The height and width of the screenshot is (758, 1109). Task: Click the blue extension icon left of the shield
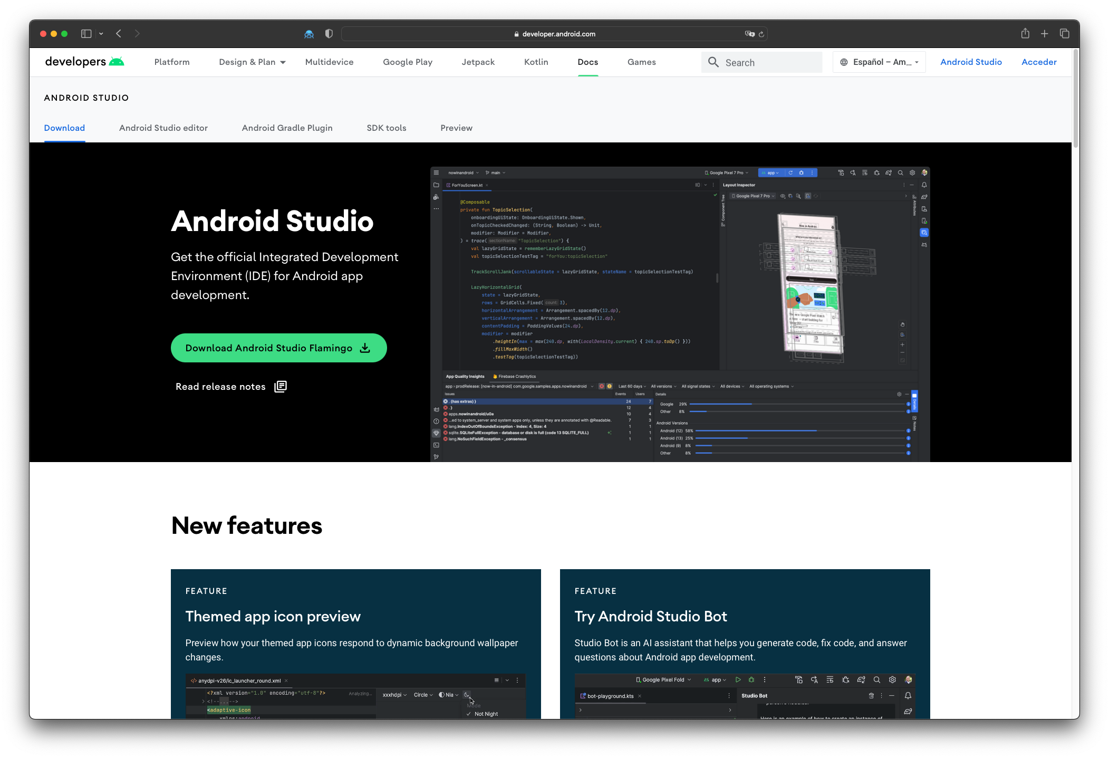click(309, 34)
